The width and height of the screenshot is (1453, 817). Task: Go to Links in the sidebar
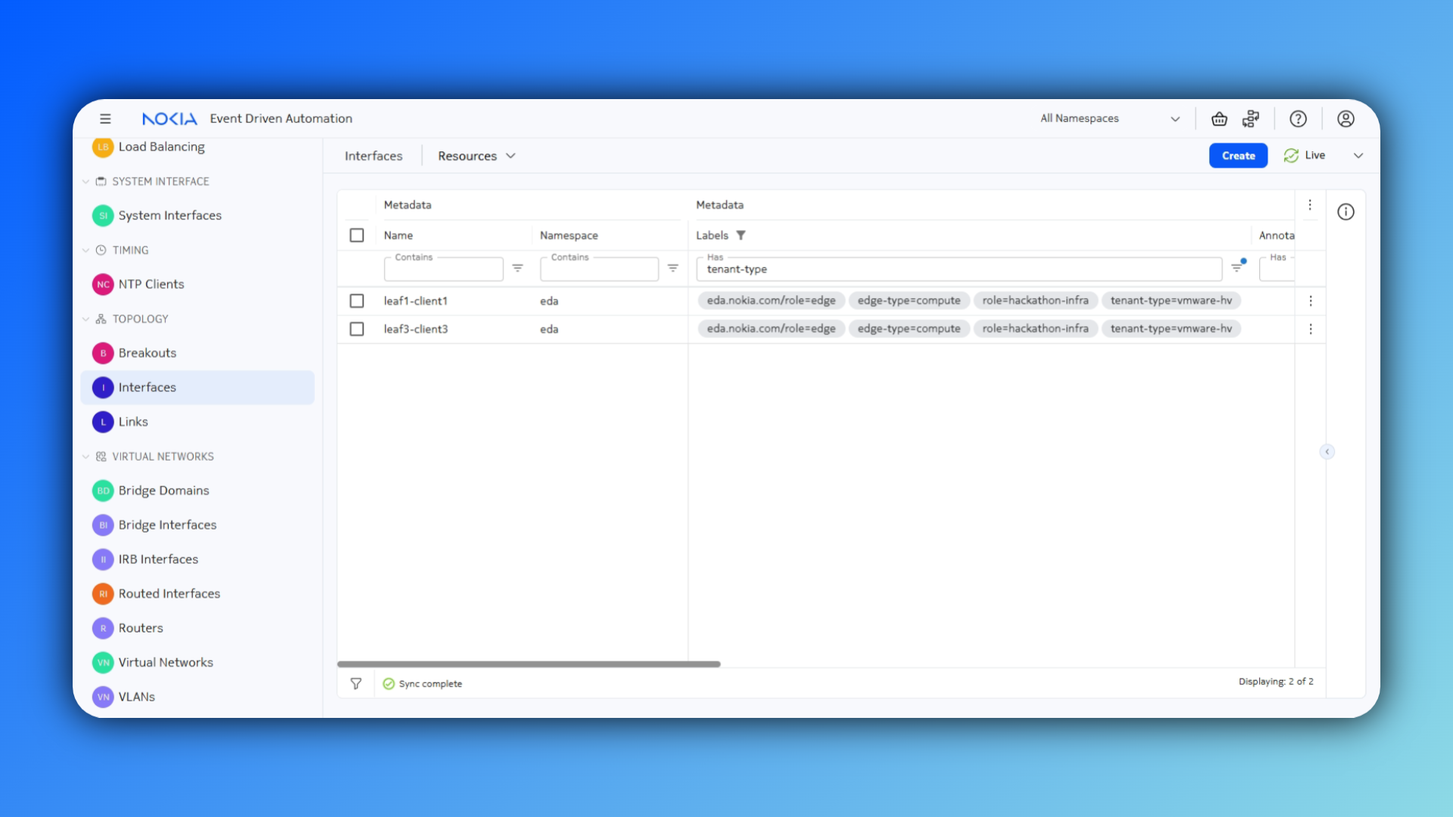click(133, 421)
